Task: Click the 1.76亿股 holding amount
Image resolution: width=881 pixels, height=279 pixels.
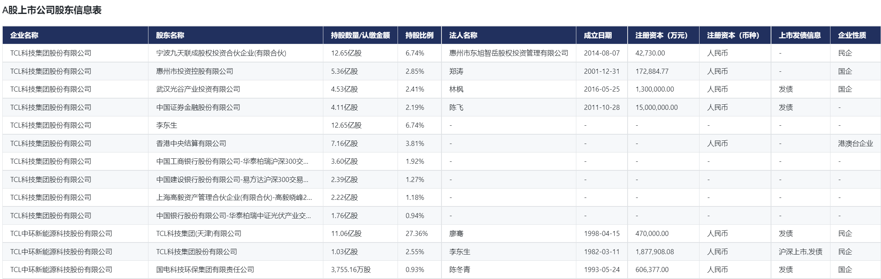Action: click(344, 216)
